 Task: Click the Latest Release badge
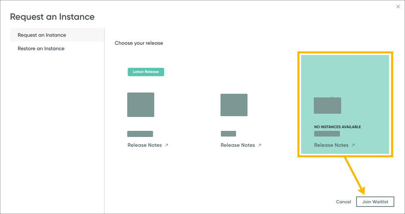146,72
